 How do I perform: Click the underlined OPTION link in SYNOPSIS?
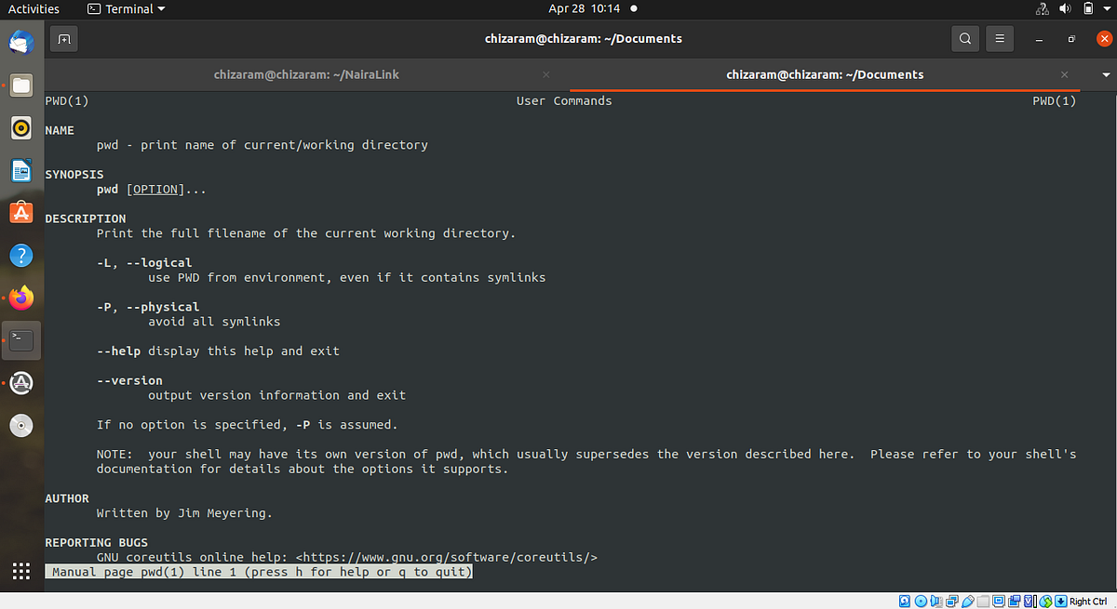[x=155, y=189]
